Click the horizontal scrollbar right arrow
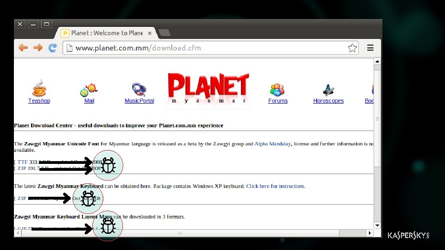Viewport: 445px width, 250px height. click(x=369, y=233)
